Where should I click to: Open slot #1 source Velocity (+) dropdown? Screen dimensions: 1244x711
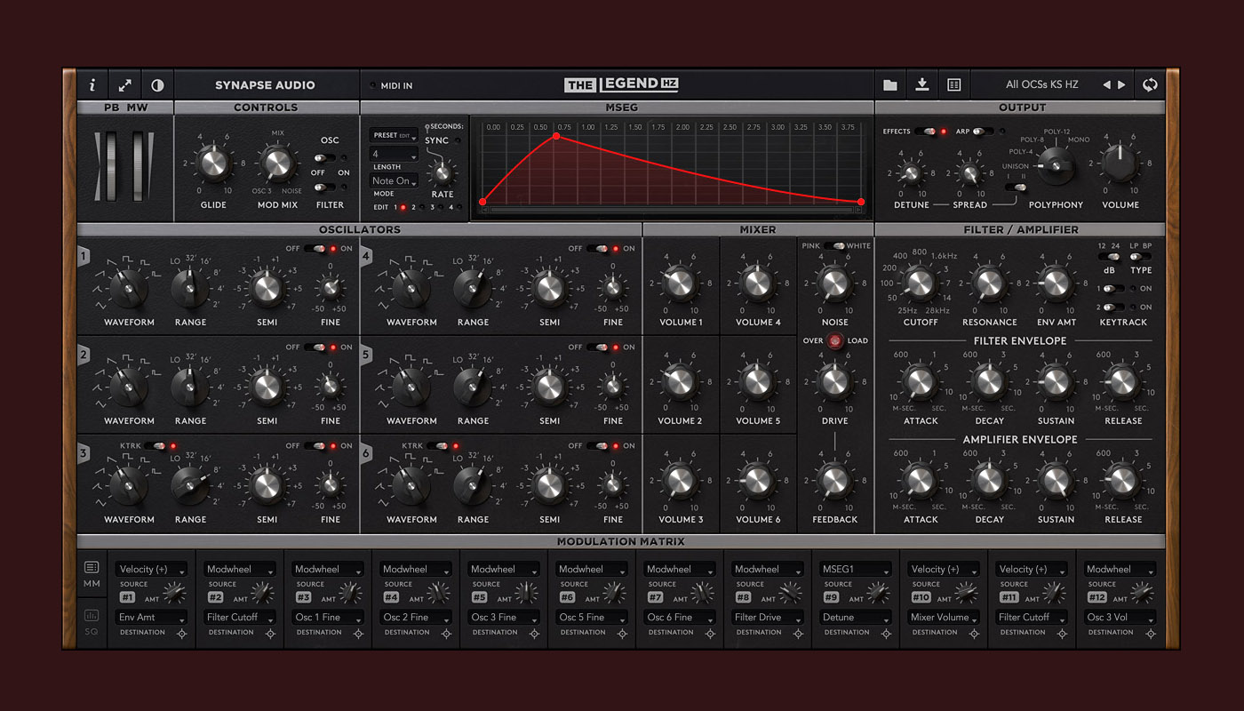point(151,570)
